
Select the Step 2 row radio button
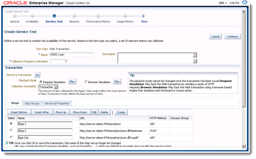coord(11,130)
